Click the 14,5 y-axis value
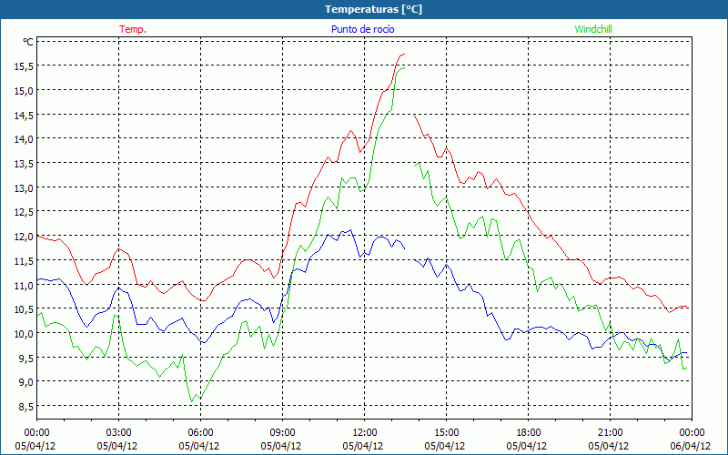728x455 pixels. pyautogui.click(x=24, y=116)
